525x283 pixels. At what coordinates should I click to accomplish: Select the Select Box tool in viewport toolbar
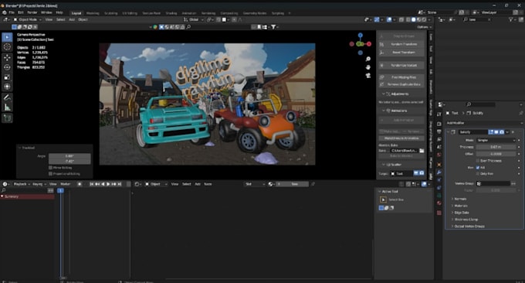7,37
